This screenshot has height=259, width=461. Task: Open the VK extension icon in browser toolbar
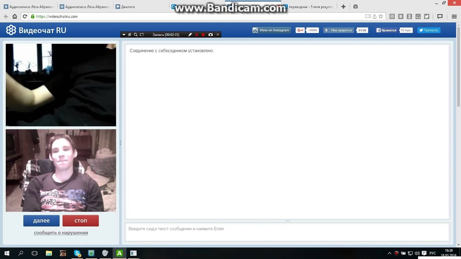401,17
